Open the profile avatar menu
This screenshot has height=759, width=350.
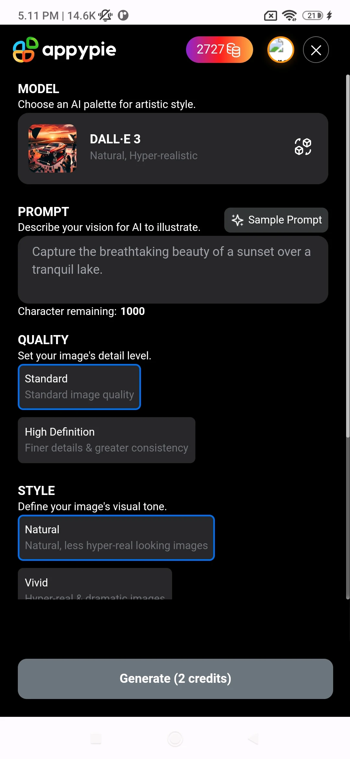tap(280, 50)
